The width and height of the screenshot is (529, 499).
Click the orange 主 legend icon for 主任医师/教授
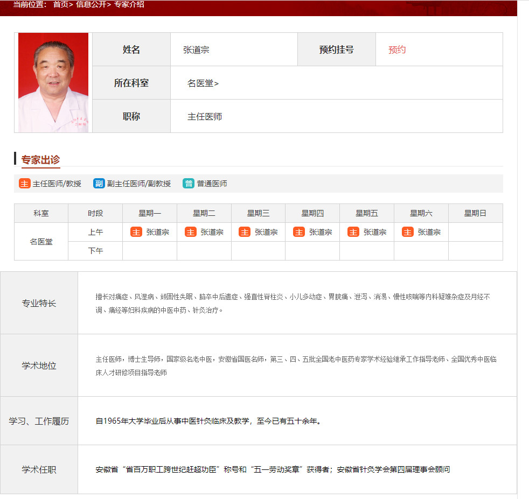point(25,184)
